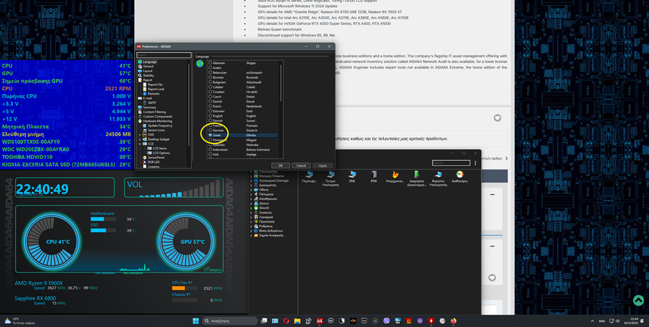Image resolution: width=649 pixels, height=327 pixels.
Task: Open File Explorer from the taskbar
Action: click(297, 321)
